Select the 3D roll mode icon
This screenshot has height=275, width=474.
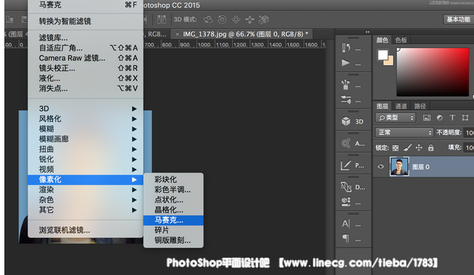[x=222, y=20]
